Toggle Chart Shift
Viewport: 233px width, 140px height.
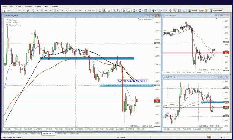point(129,10)
